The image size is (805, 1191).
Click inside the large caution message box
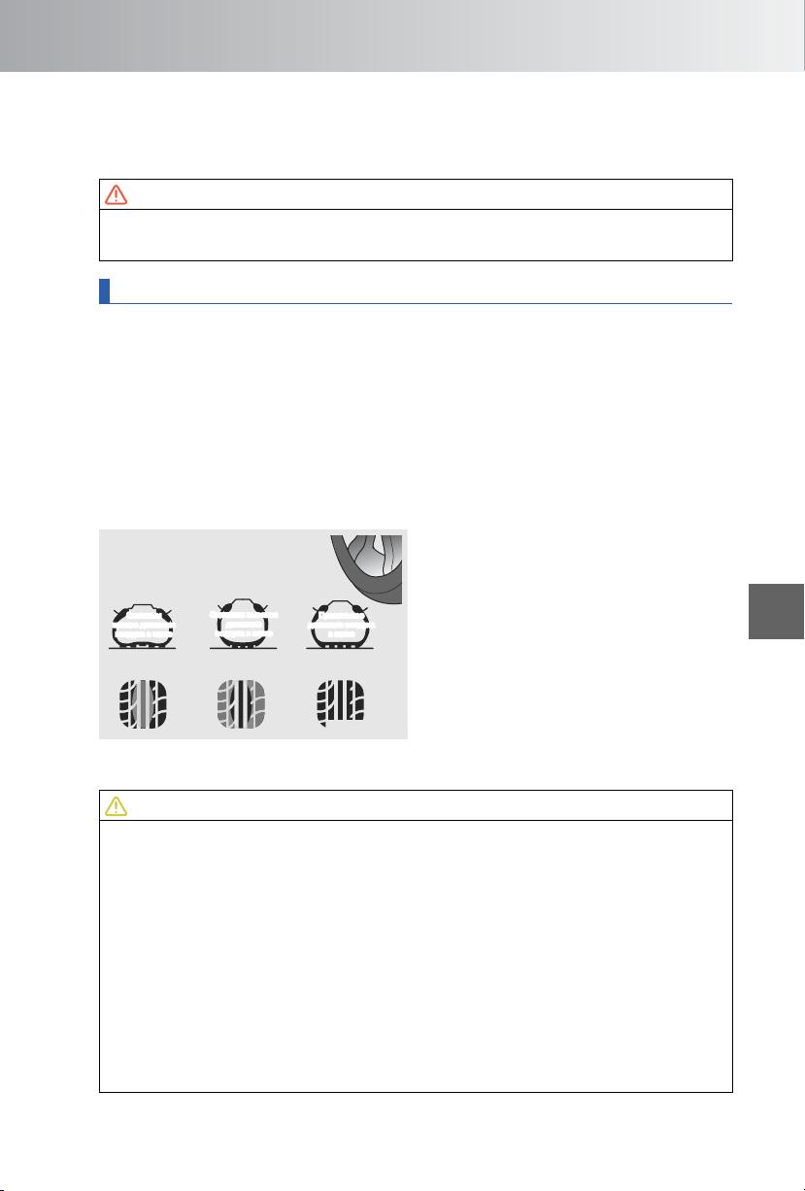coord(415,956)
